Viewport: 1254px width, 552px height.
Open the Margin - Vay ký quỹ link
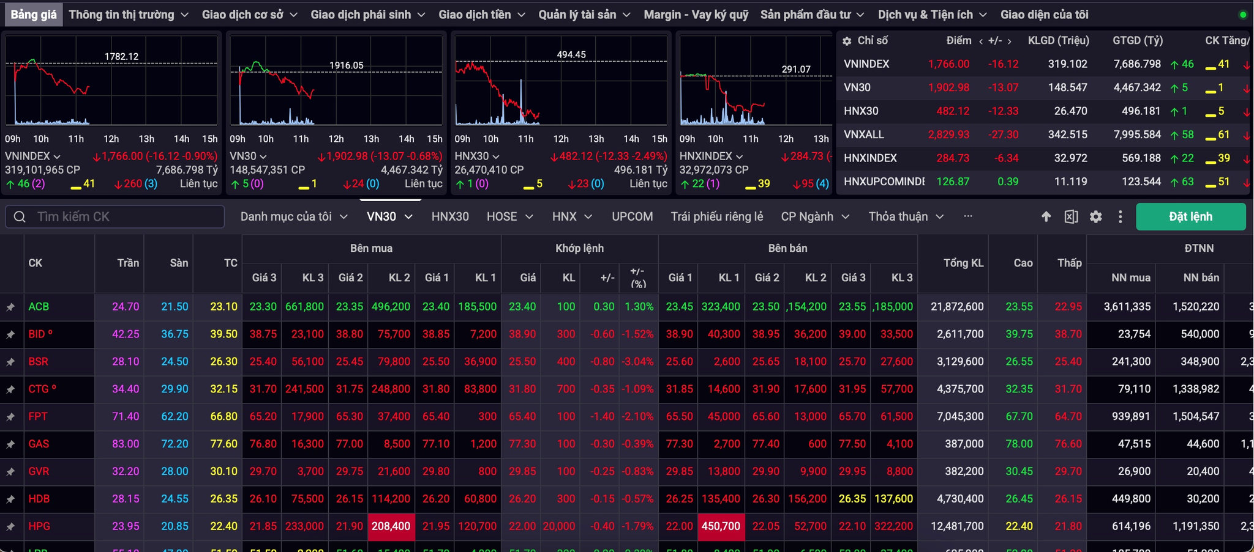(x=696, y=15)
